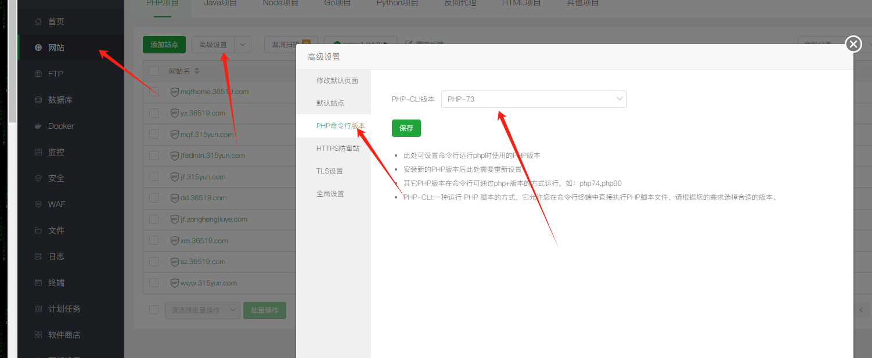Click WAF shield icon beside www.315yun.com
The width and height of the screenshot is (872, 358).
[x=175, y=283]
